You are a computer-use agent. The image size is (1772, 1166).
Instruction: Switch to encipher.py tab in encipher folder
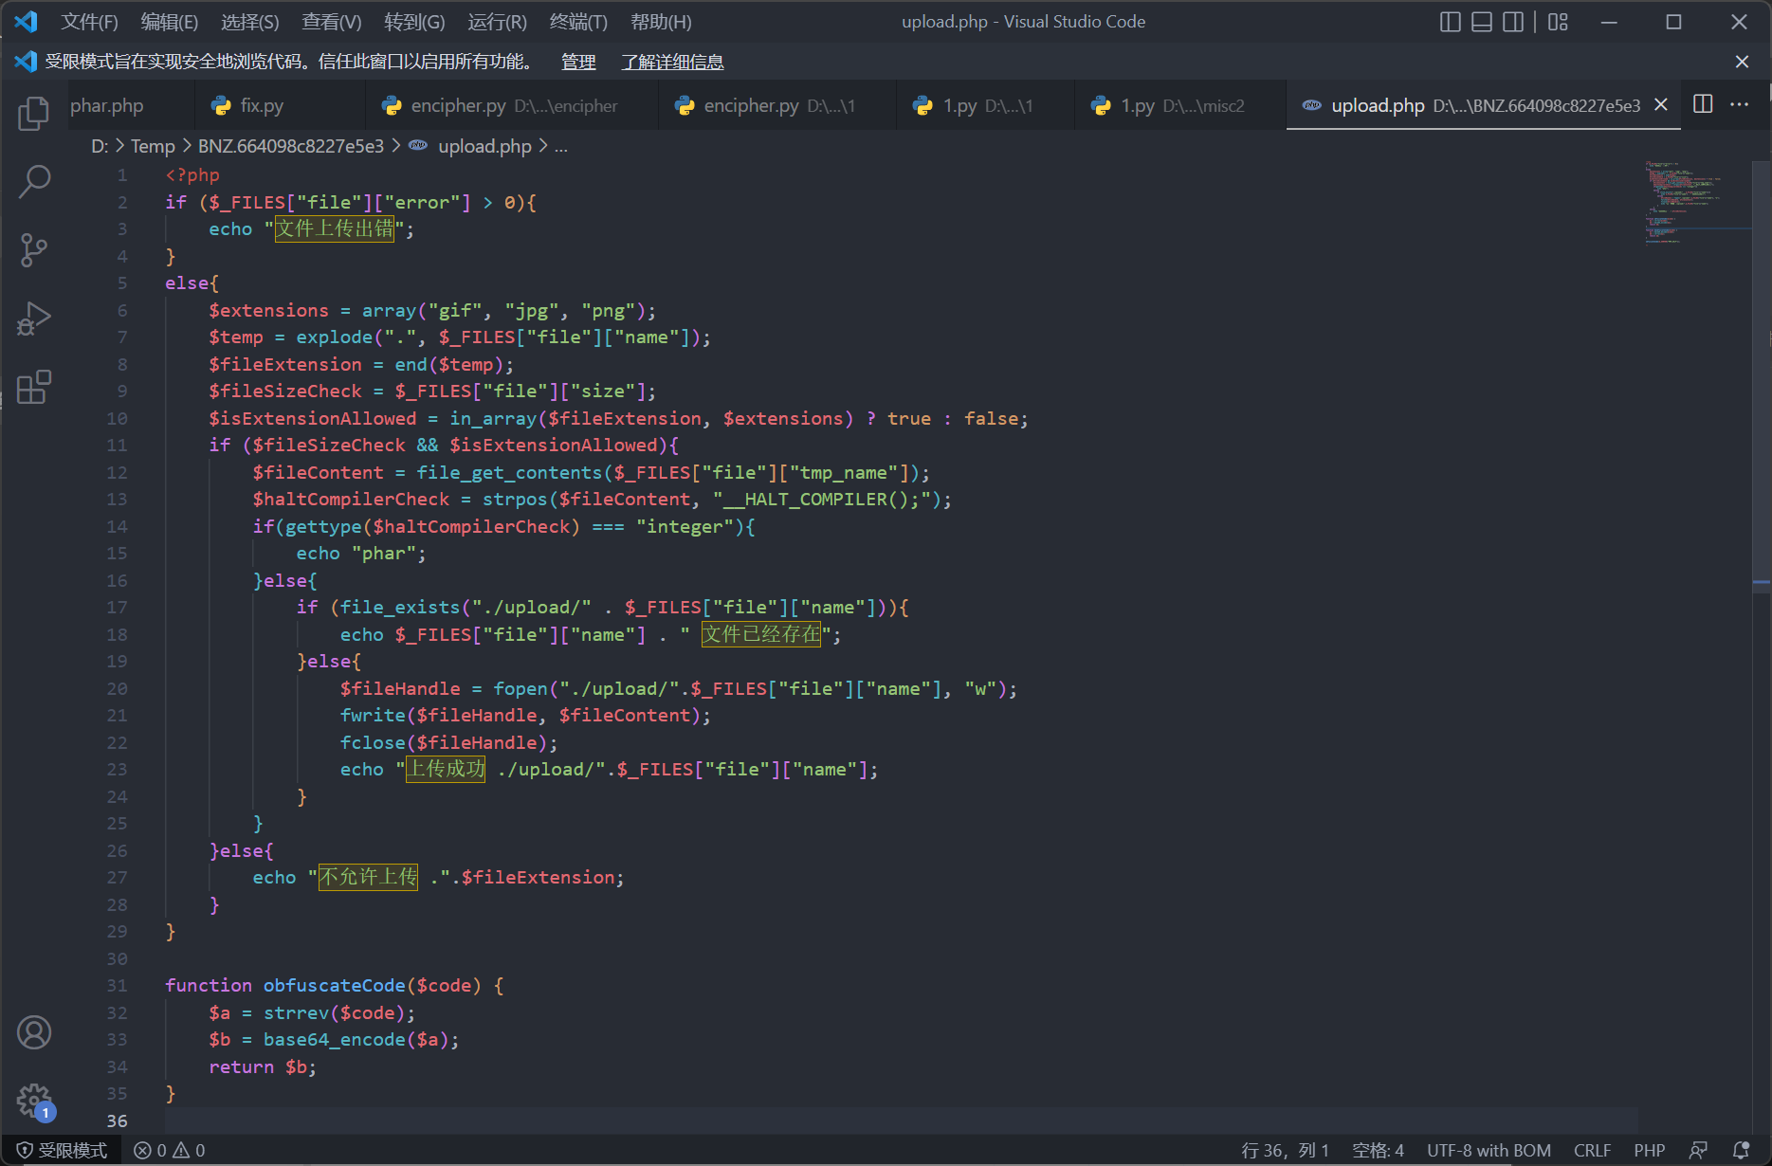512,105
